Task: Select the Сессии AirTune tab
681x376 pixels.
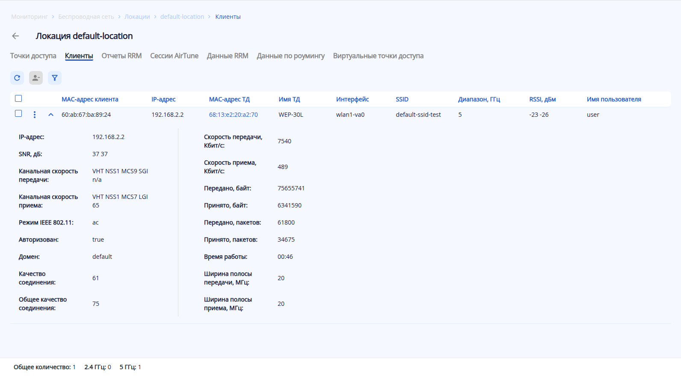Action: tap(174, 56)
